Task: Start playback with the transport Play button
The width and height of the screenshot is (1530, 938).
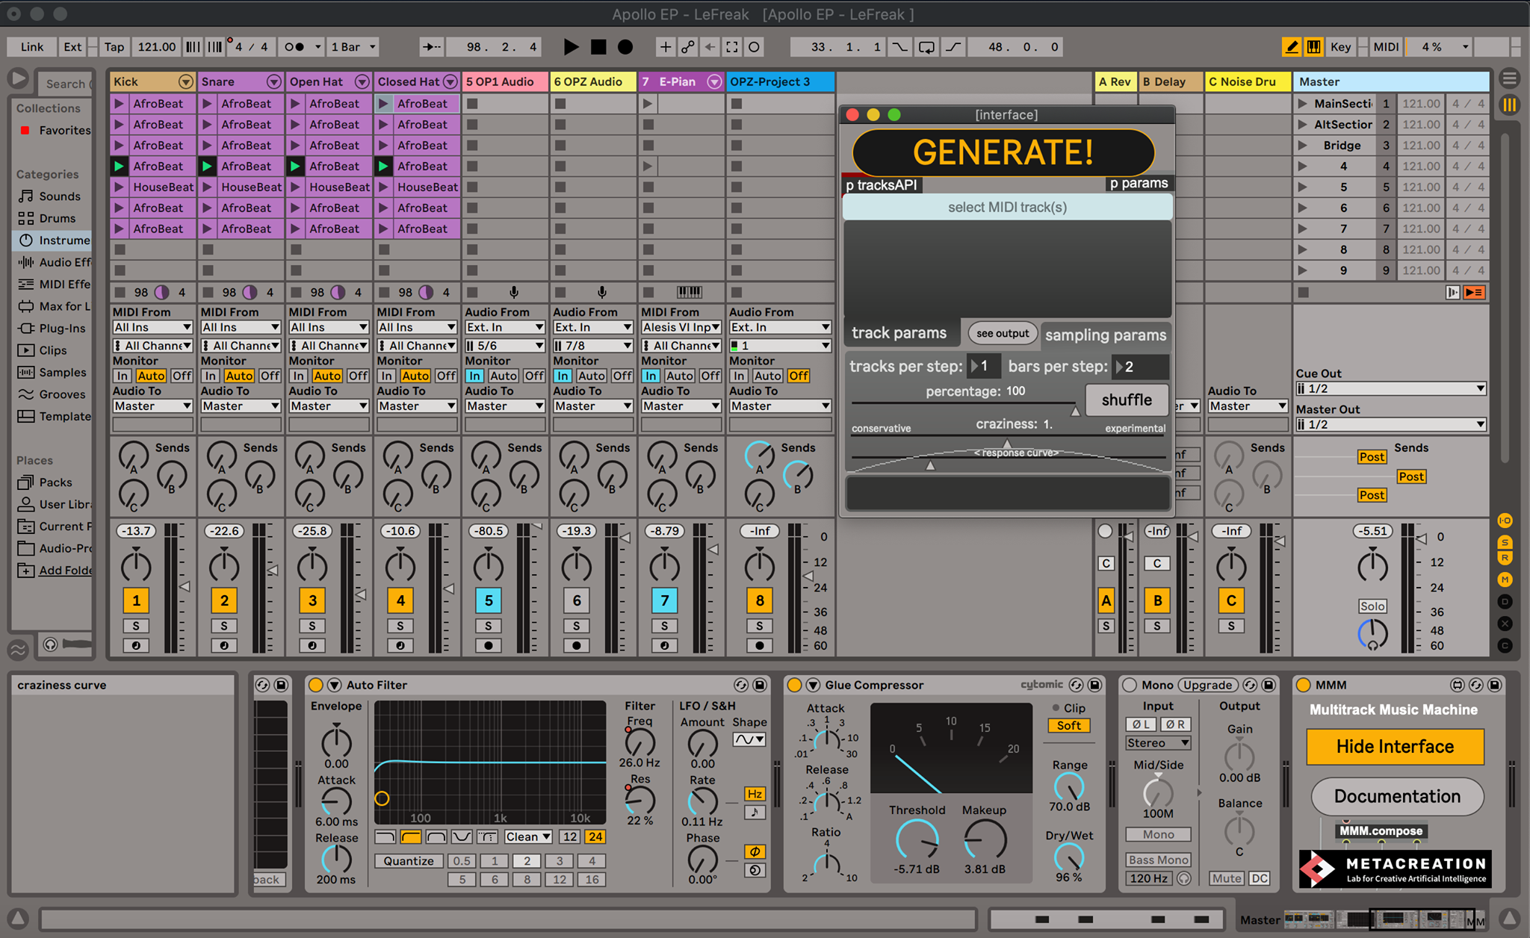Action: pyautogui.click(x=571, y=47)
